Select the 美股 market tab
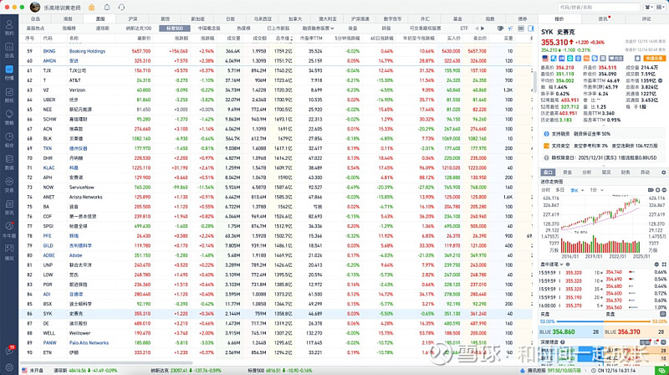Viewport: 669px width, 375px height. (x=100, y=18)
